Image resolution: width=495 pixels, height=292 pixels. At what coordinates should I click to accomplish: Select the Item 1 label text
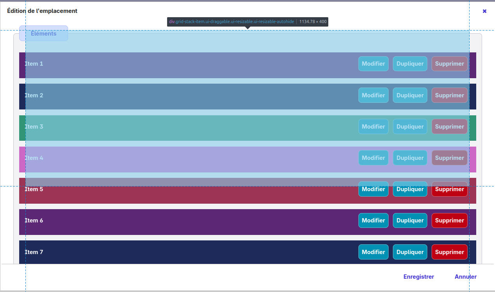tap(34, 64)
